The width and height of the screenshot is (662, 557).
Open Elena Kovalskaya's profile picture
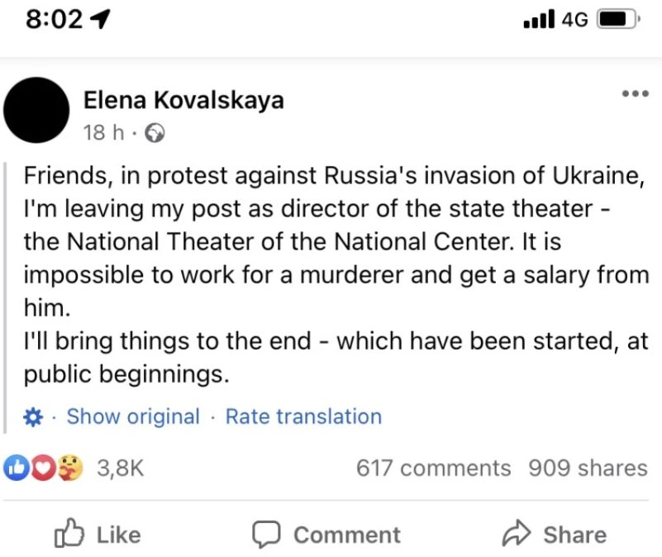tap(36, 110)
